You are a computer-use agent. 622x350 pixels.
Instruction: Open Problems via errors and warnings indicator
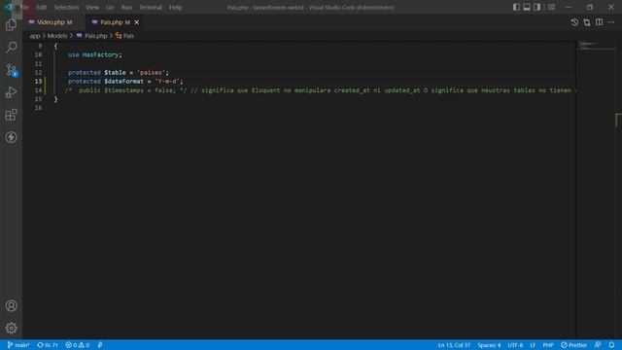(x=78, y=345)
